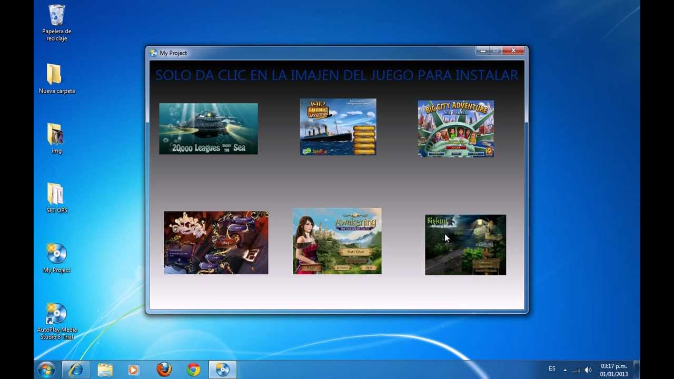The image size is (674, 379).
Task: Select the img folder on desktop
Action: (56, 138)
